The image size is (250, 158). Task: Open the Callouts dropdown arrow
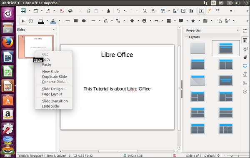click(187, 20)
